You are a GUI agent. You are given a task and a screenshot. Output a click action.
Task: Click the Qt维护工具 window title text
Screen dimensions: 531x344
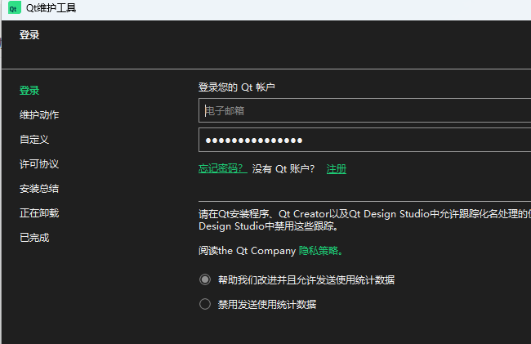[x=51, y=8]
